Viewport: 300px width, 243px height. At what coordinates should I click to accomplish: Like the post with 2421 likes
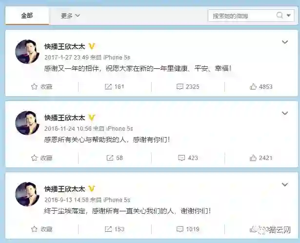(x=261, y=158)
